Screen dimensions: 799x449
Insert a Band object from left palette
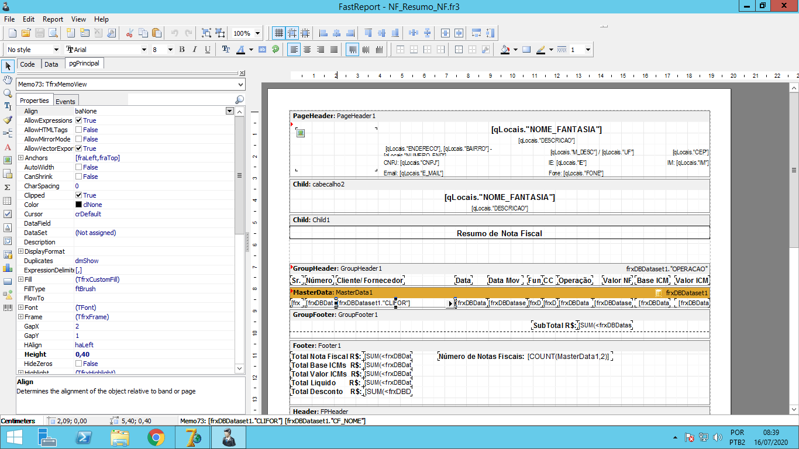click(x=8, y=133)
